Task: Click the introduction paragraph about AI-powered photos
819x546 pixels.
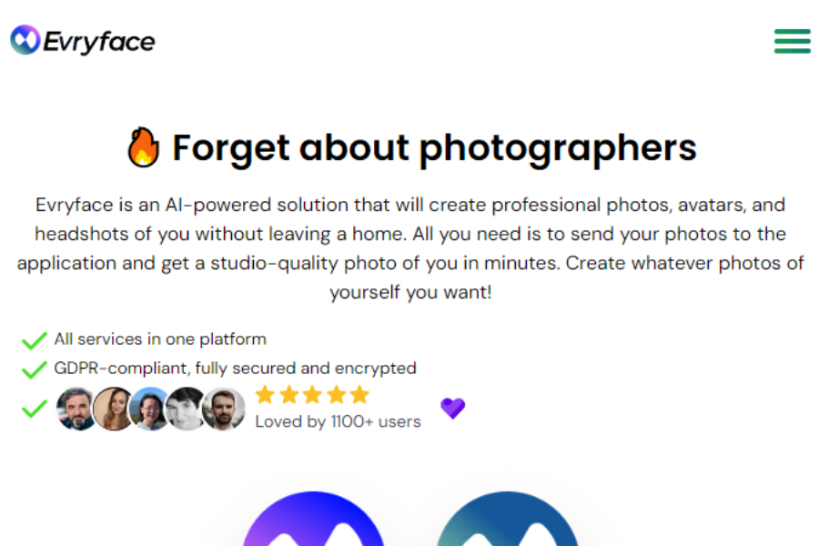Action: click(409, 248)
